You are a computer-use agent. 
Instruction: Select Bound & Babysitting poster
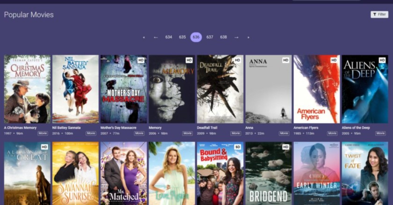tap(220, 174)
